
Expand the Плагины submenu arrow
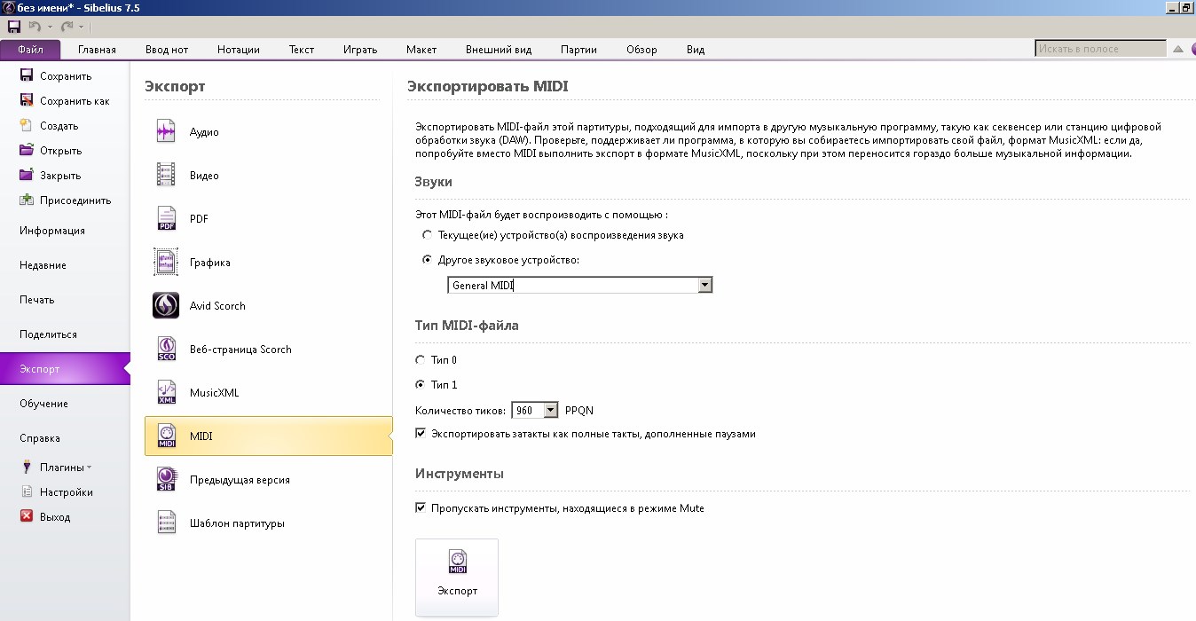(89, 468)
